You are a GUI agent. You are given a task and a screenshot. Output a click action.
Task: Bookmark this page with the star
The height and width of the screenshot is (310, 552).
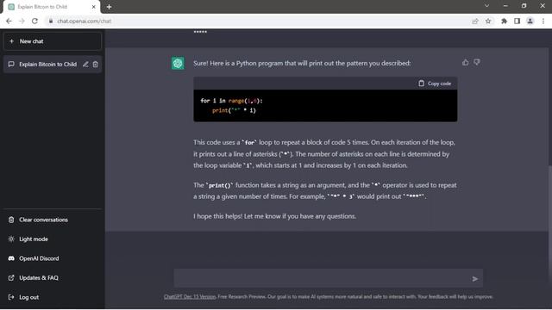coord(488,21)
